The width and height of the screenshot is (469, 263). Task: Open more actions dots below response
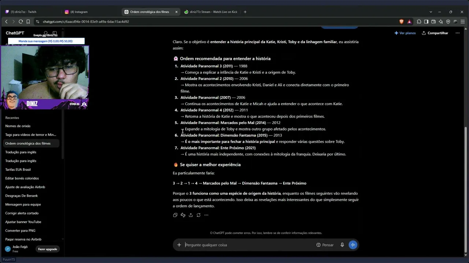206,215
